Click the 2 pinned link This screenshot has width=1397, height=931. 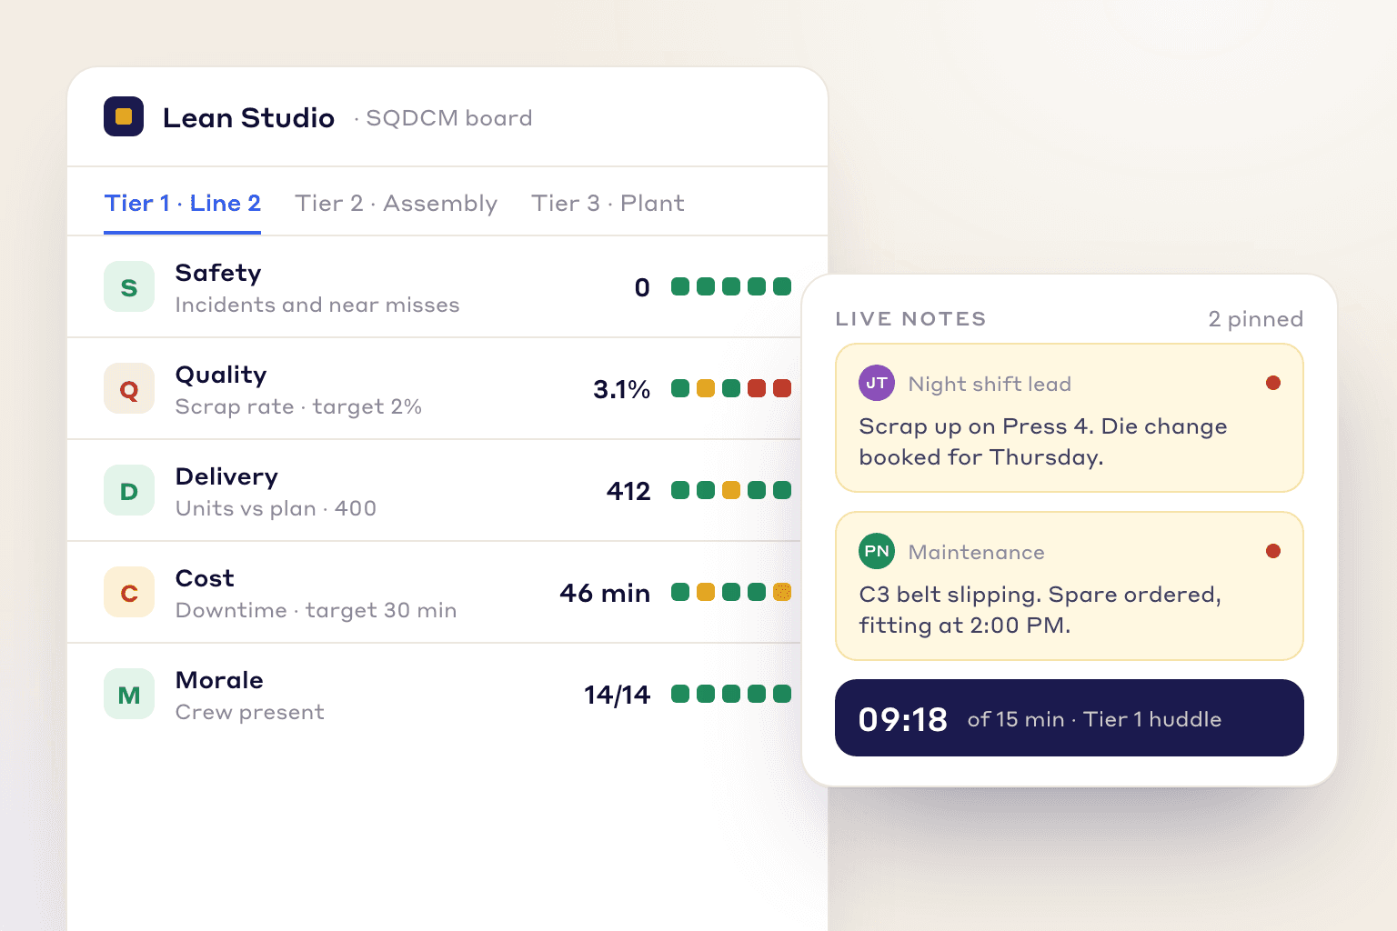pos(1256,319)
